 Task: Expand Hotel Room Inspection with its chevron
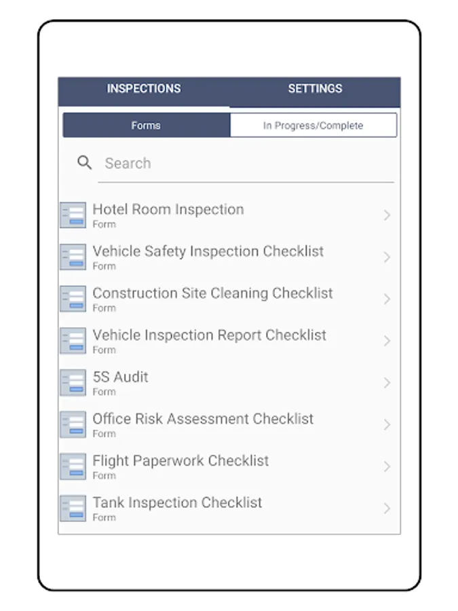387,215
